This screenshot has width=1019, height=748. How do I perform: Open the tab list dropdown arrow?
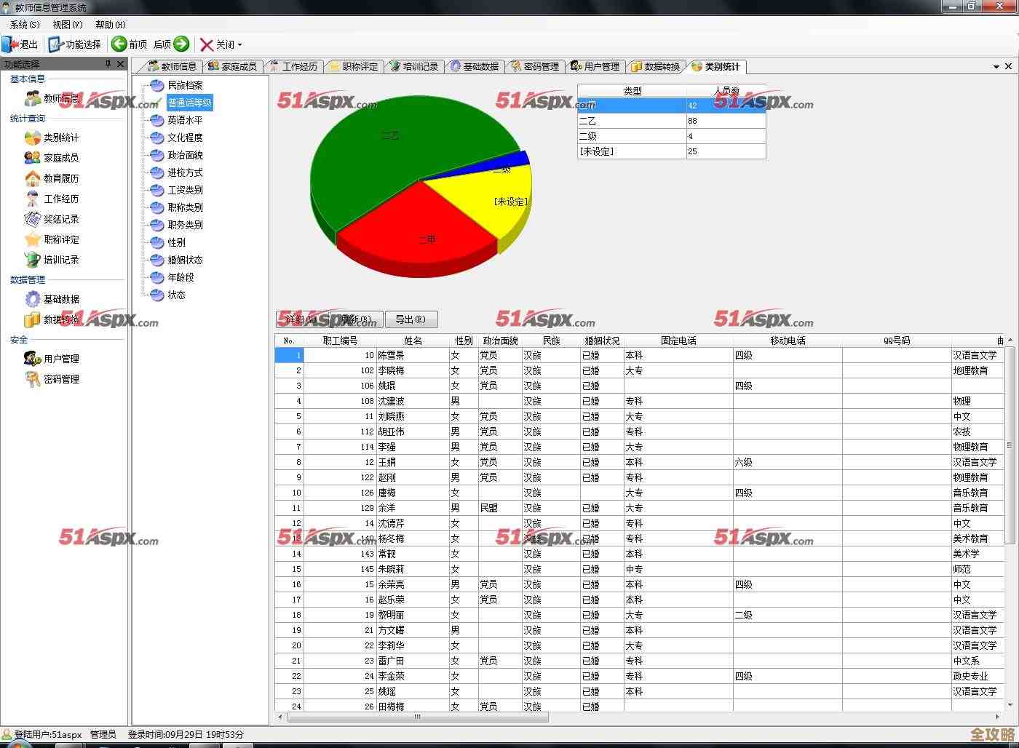996,66
